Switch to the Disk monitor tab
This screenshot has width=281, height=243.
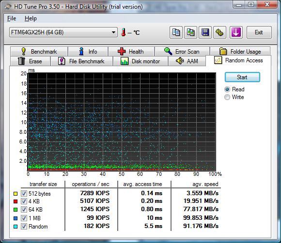click(x=140, y=61)
